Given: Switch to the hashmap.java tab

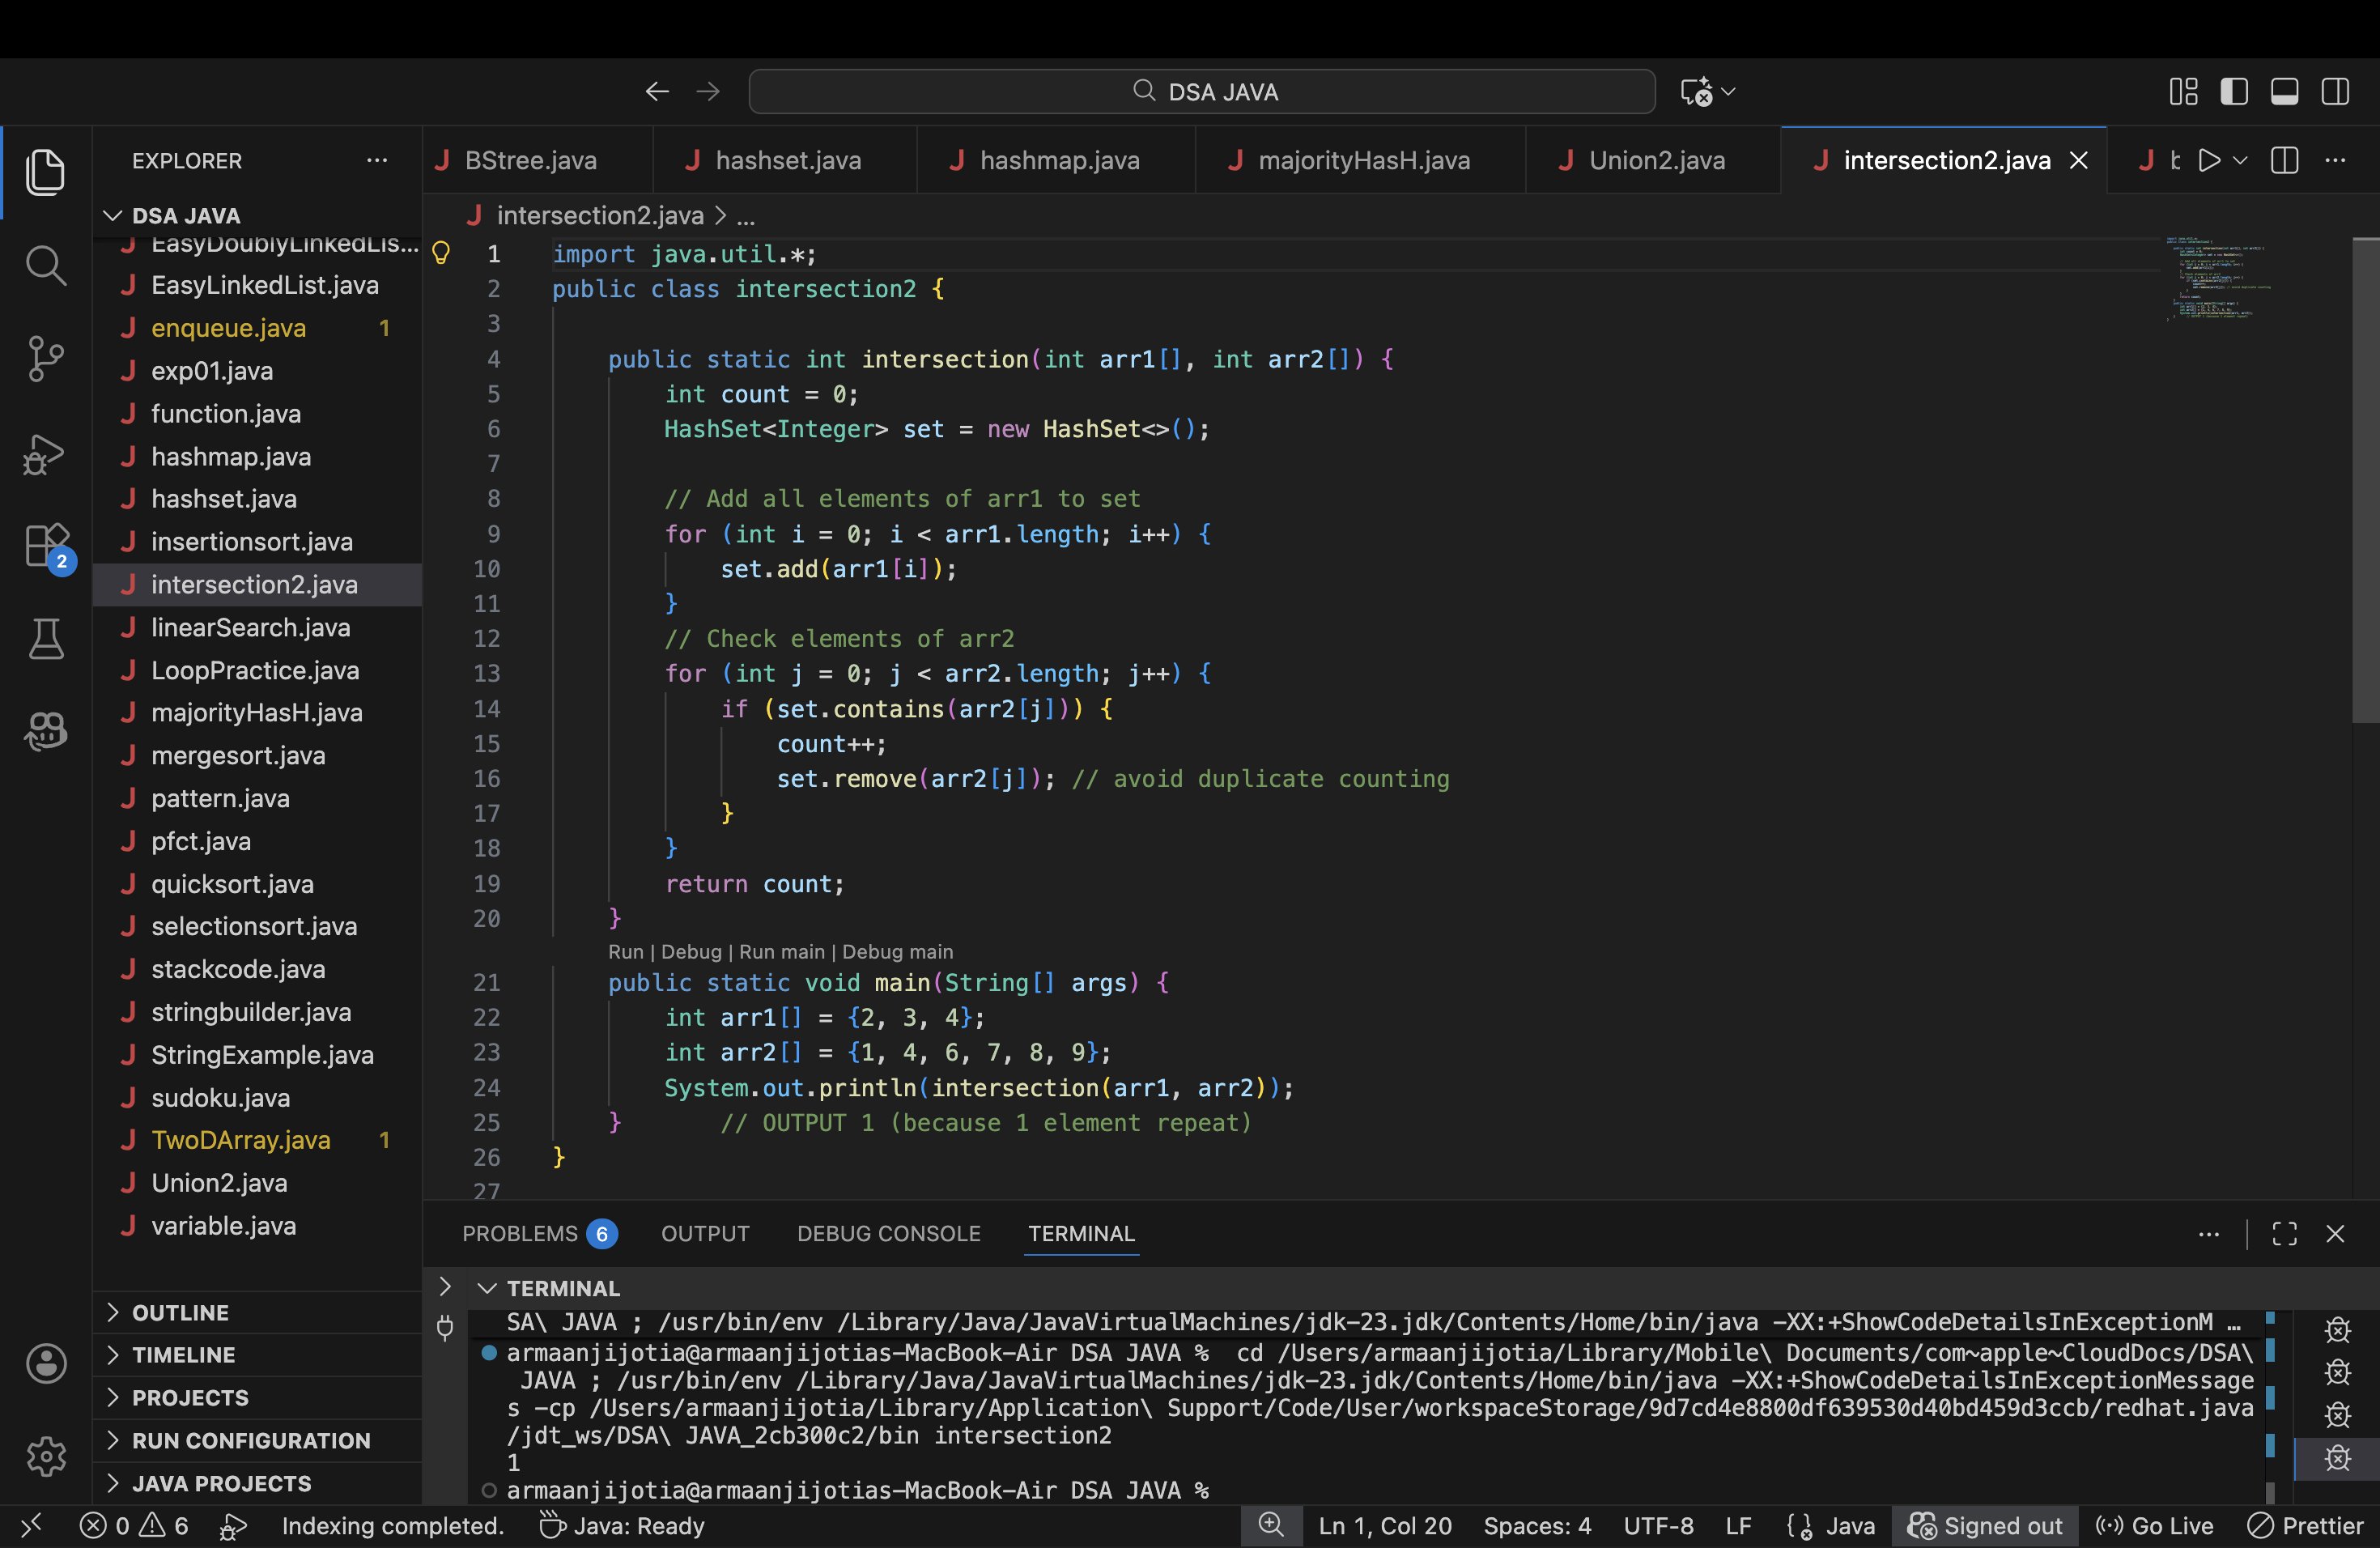Looking at the screenshot, I should pyautogui.click(x=1058, y=161).
